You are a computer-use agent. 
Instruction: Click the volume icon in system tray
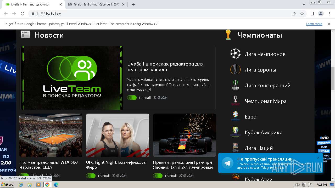coord(298,185)
